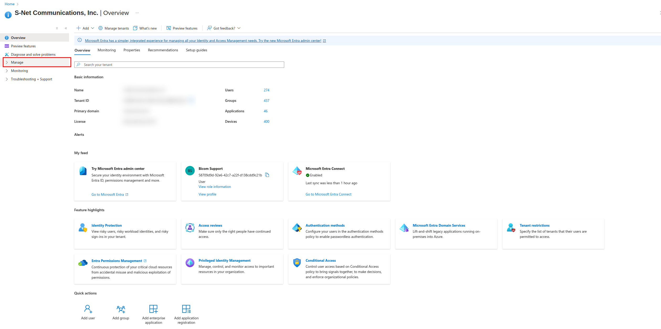The image size is (661, 329).
Task: Expand the Monitoring sidebar section
Action: pos(19,71)
